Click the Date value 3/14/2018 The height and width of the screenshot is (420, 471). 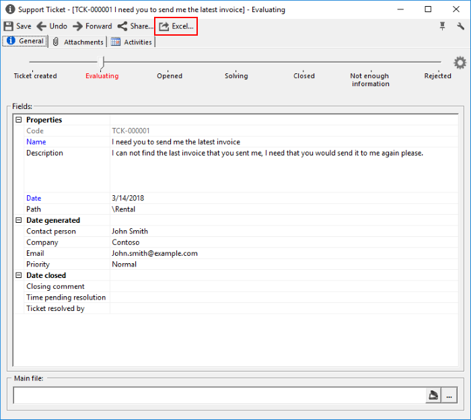[x=128, y=198]
